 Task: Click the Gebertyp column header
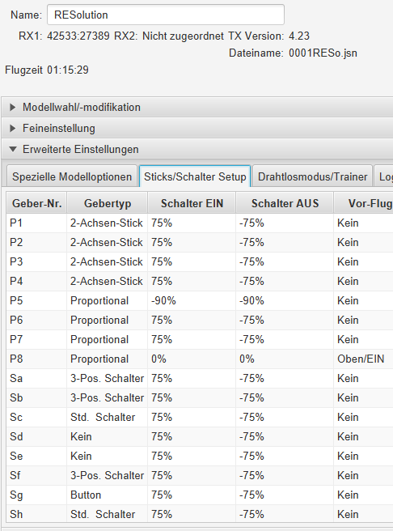[108, 203]
